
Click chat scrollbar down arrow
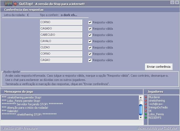[141, 117]
